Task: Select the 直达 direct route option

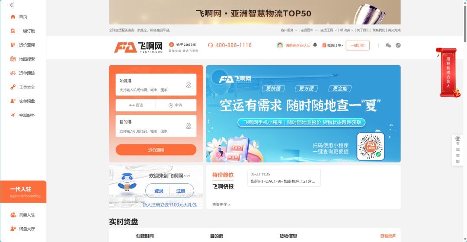Action: [136, 105]
